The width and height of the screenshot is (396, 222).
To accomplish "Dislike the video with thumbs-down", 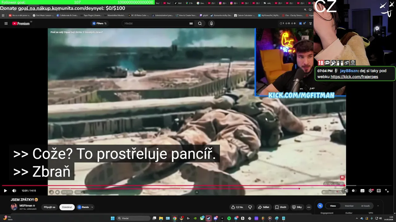I will pyautogui.click(x=250, y=207).
